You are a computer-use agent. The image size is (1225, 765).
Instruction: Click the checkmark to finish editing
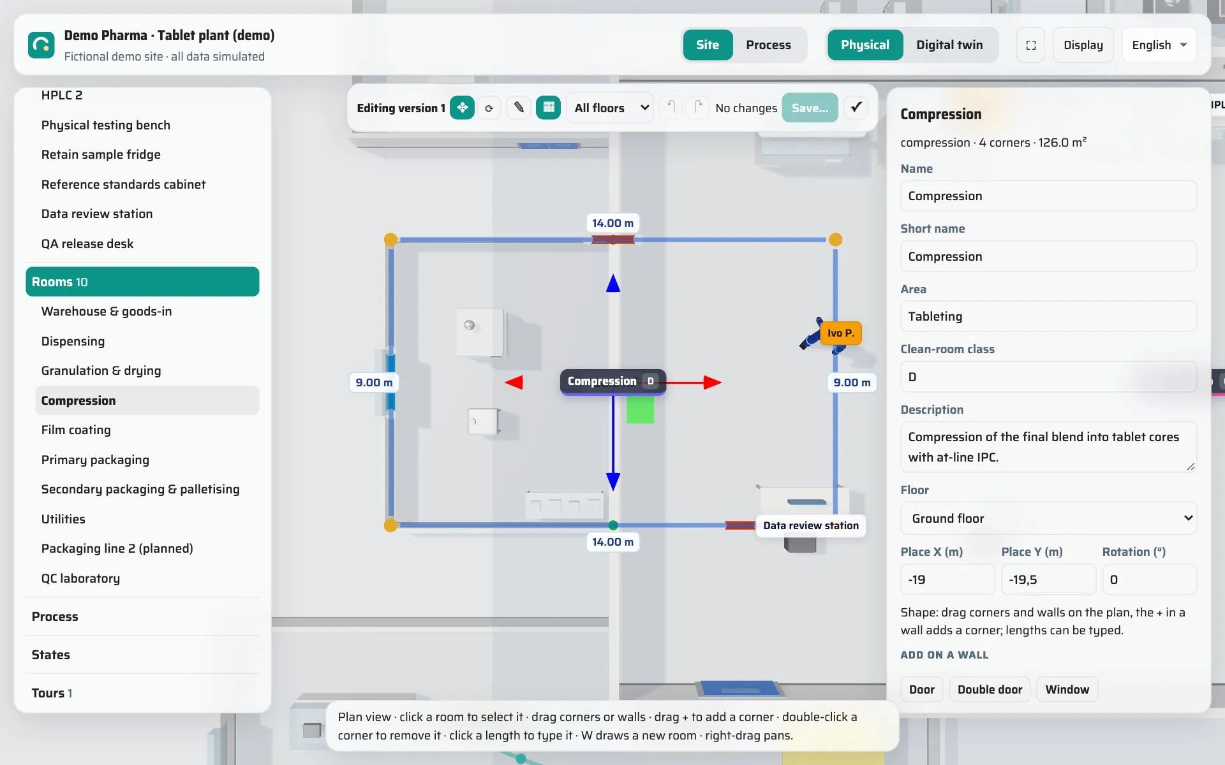tap(856, 107)
